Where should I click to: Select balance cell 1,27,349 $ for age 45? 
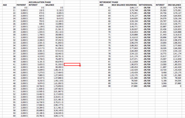[x=54, y=75]
